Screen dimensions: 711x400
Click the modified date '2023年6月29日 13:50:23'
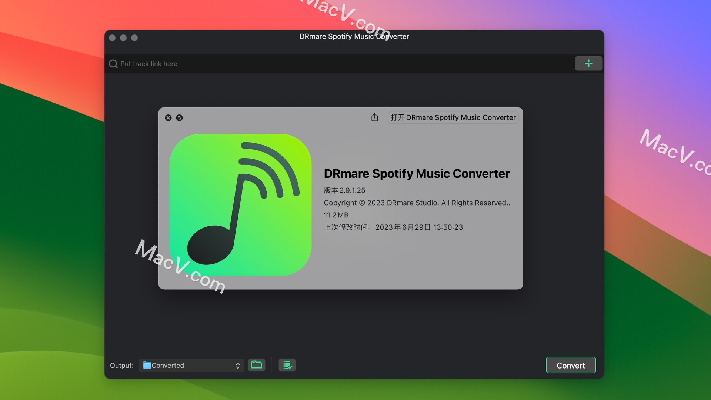click(x=419, y=227)
